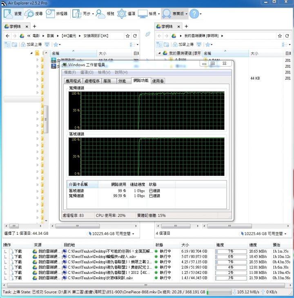Toggle the folder tree in the left pane toolbar
This screenshot has width=294, height=298.
coord(7,44)
